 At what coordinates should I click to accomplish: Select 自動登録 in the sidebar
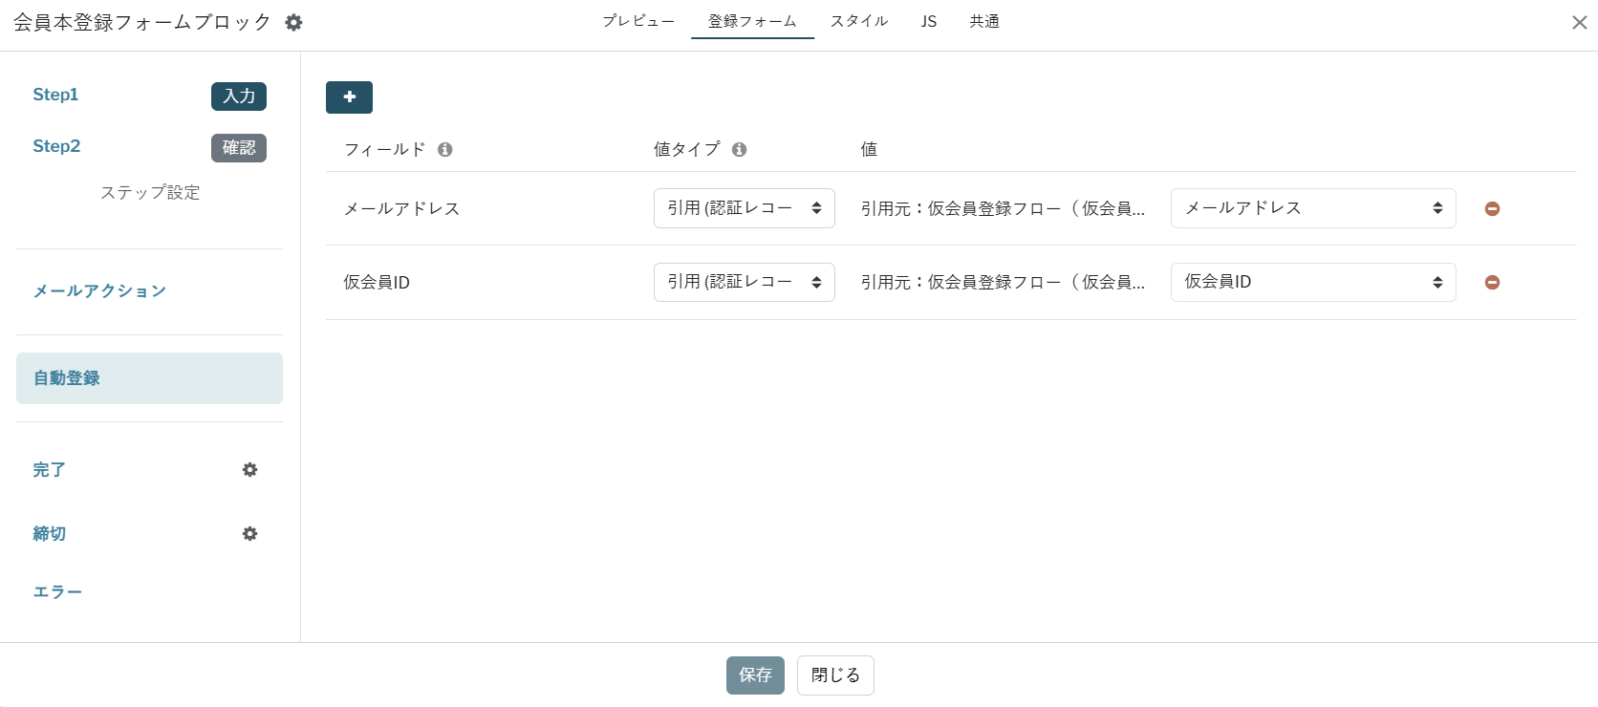tap(149, 378)
